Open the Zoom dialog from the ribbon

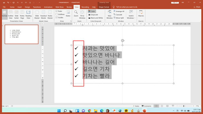76,13
